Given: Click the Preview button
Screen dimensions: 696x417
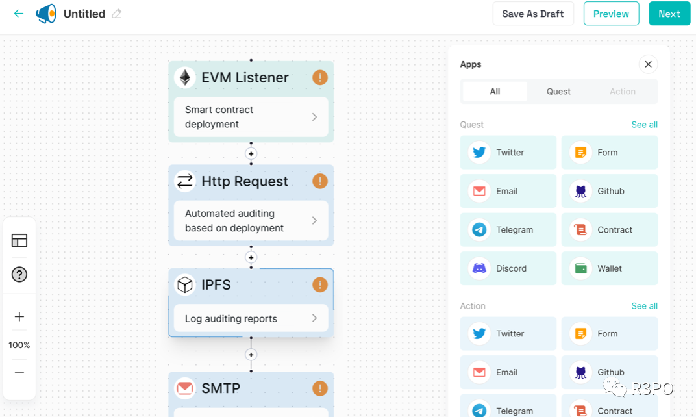Looking at the screenshot, I should [x=611, y=14].
